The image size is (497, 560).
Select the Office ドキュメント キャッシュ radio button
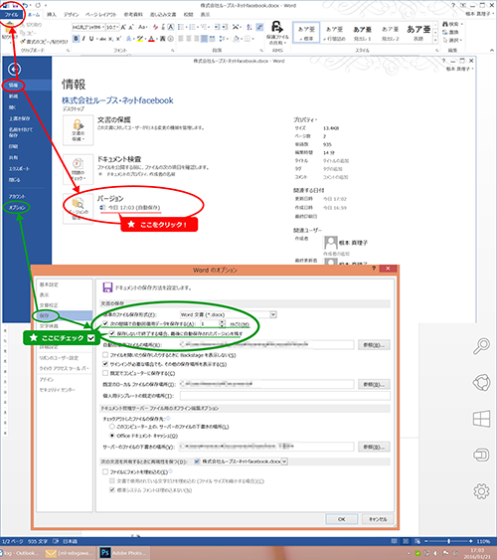click(112, 436)
